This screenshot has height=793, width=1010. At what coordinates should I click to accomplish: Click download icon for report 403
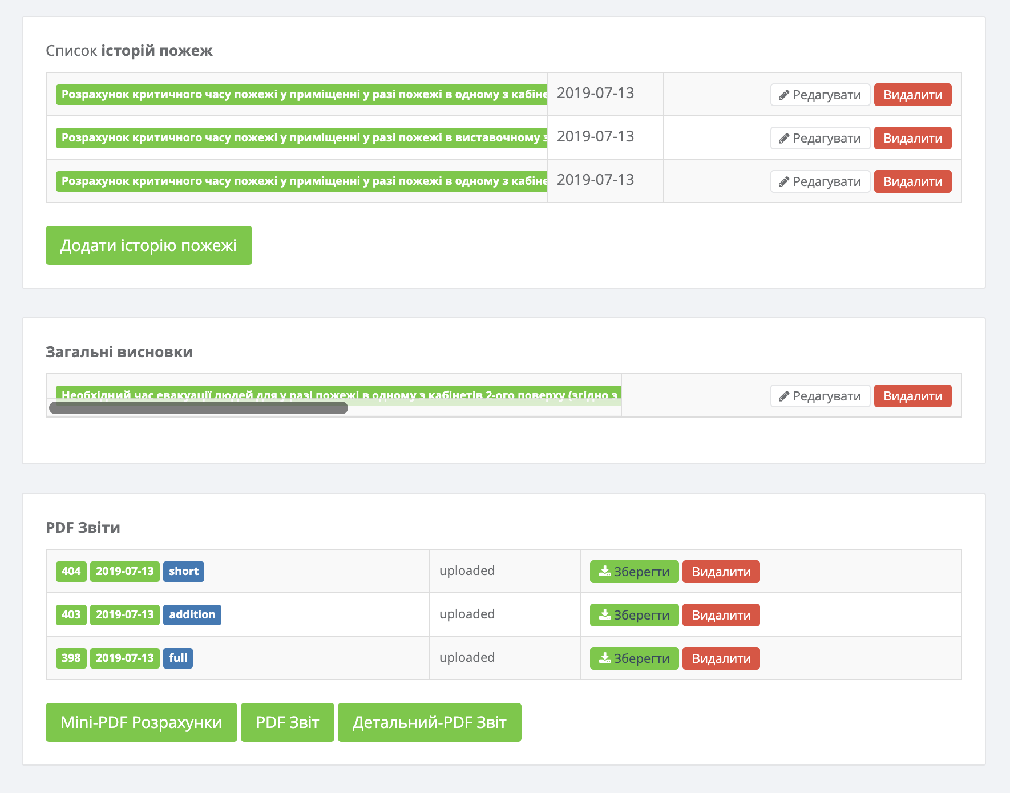click(x=605, y=614)
